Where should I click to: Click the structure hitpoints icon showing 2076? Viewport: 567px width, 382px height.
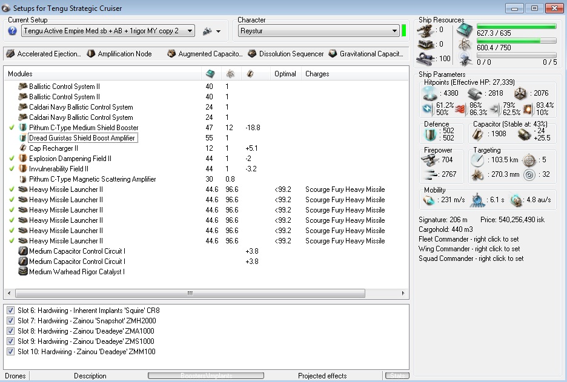[x=520, y=94]
